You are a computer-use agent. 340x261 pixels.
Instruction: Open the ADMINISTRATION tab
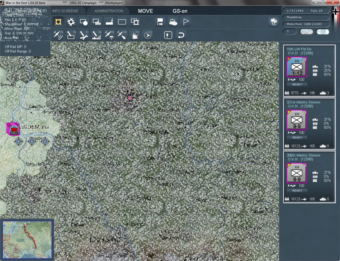109,11
